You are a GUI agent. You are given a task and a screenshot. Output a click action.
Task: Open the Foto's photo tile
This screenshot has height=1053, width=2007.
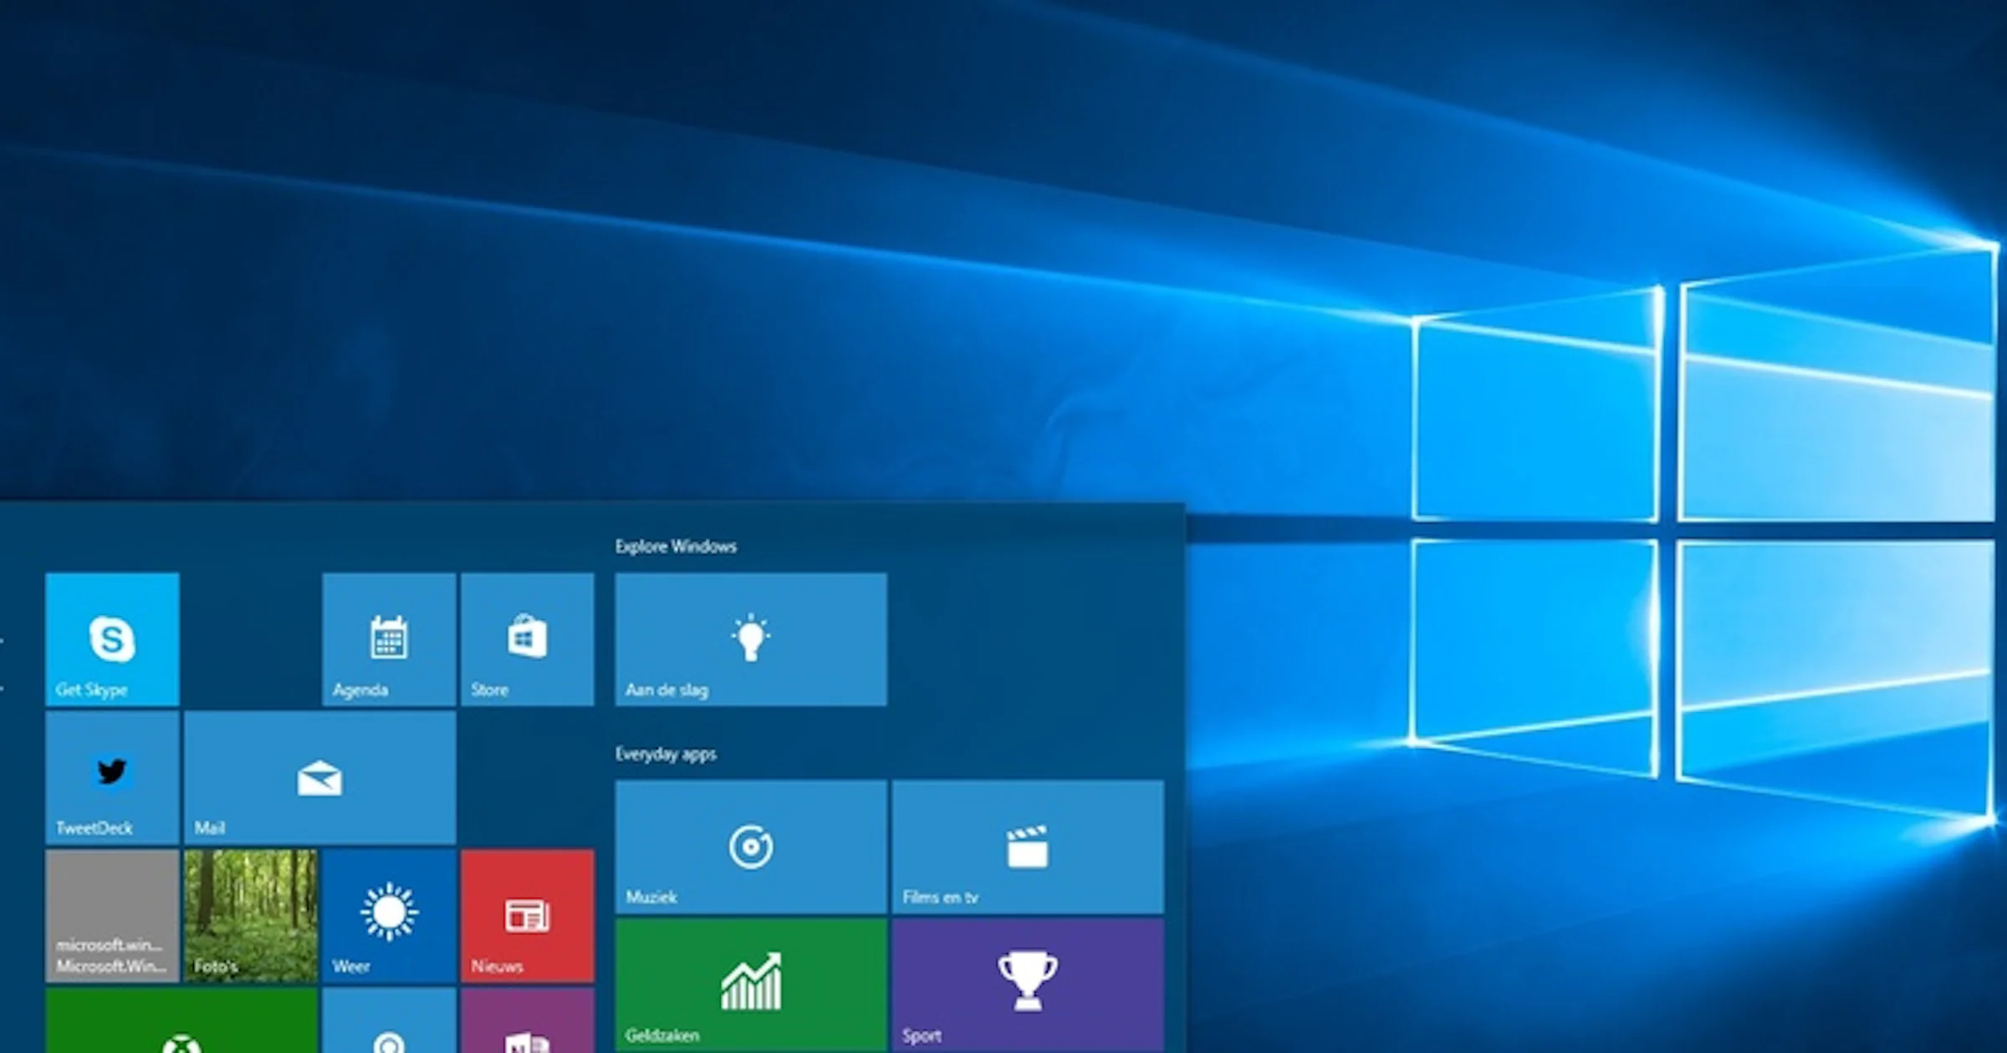[x=251, y=916]
